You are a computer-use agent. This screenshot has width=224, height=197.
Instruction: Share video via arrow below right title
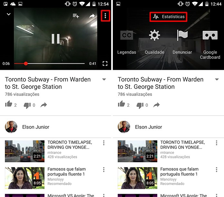pyautogui.click(x=157, y=105)
